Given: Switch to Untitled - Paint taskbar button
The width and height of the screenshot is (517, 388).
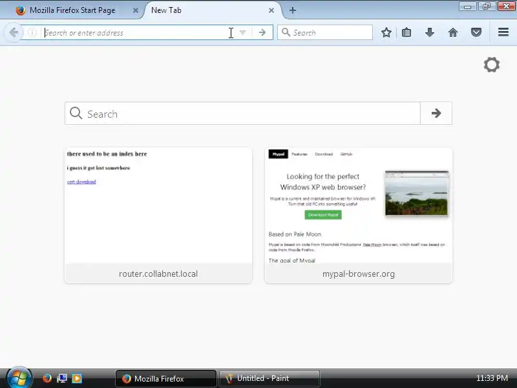Looking at the screenshot, I should (x=269, y=378).
